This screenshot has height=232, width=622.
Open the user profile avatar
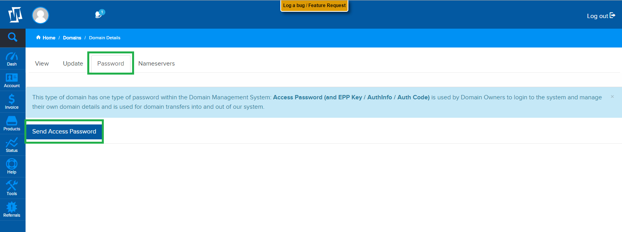40,15
